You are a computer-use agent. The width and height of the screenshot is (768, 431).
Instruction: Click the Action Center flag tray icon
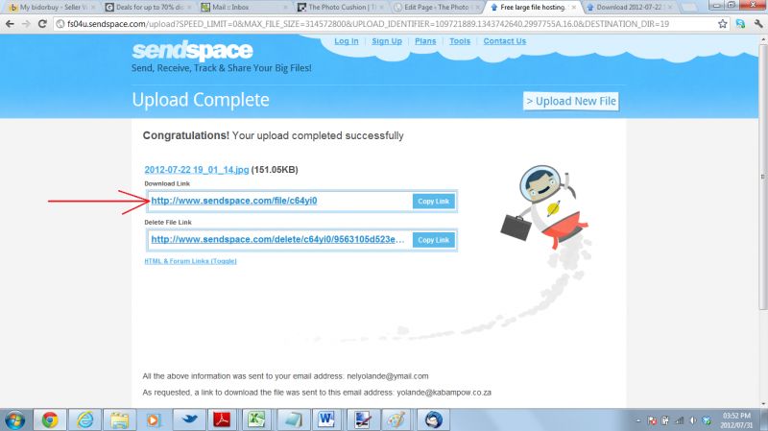(652, 420)
